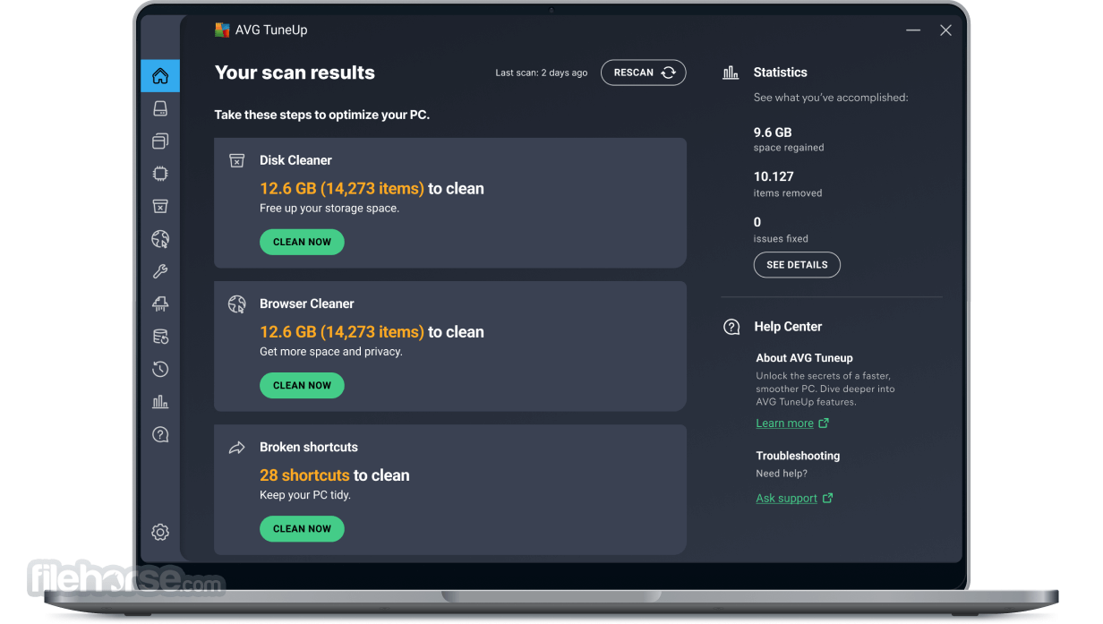Screen dimensions: 1103x624
Task: Open the disk drive sidebar icon
Action: tap(160, 108)
